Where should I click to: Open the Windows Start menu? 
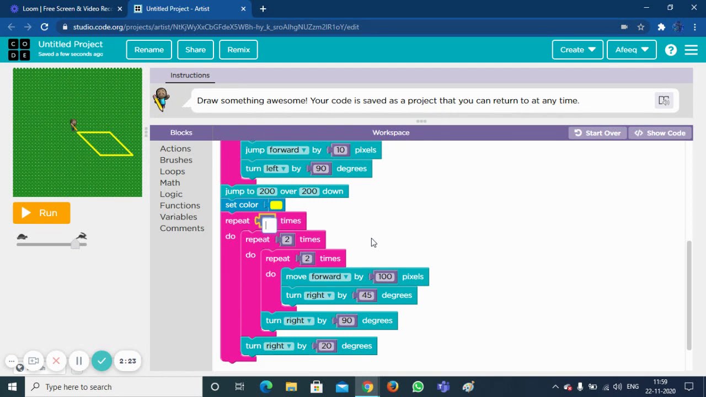tap(12, 387)
